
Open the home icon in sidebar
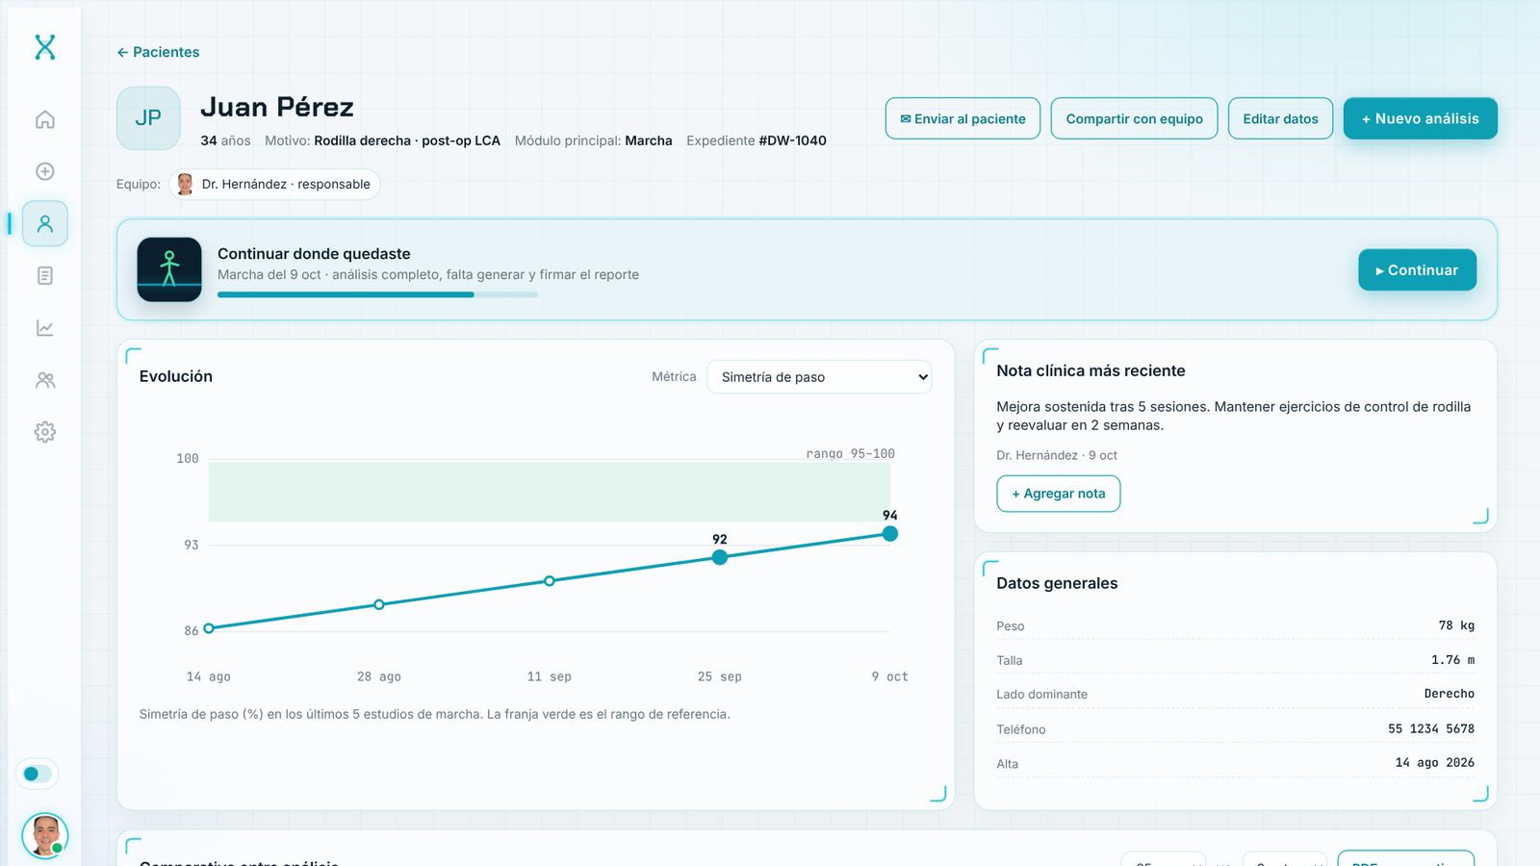(x=45, y=119)
